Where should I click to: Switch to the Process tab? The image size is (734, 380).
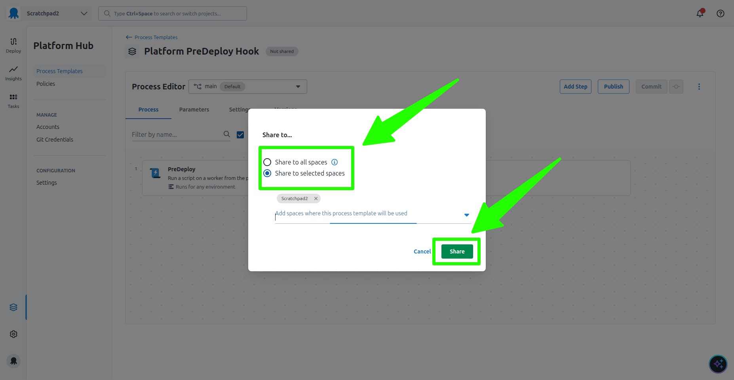[x=148, y=110]
